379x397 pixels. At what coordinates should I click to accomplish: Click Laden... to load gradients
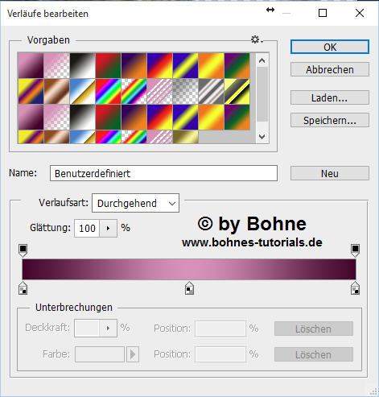(x=330, y=97)
